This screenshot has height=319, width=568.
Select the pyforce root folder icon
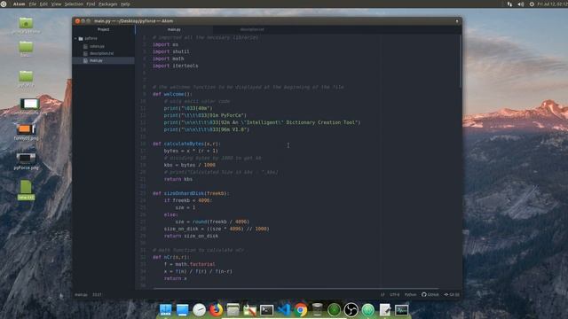click(81, 38)
